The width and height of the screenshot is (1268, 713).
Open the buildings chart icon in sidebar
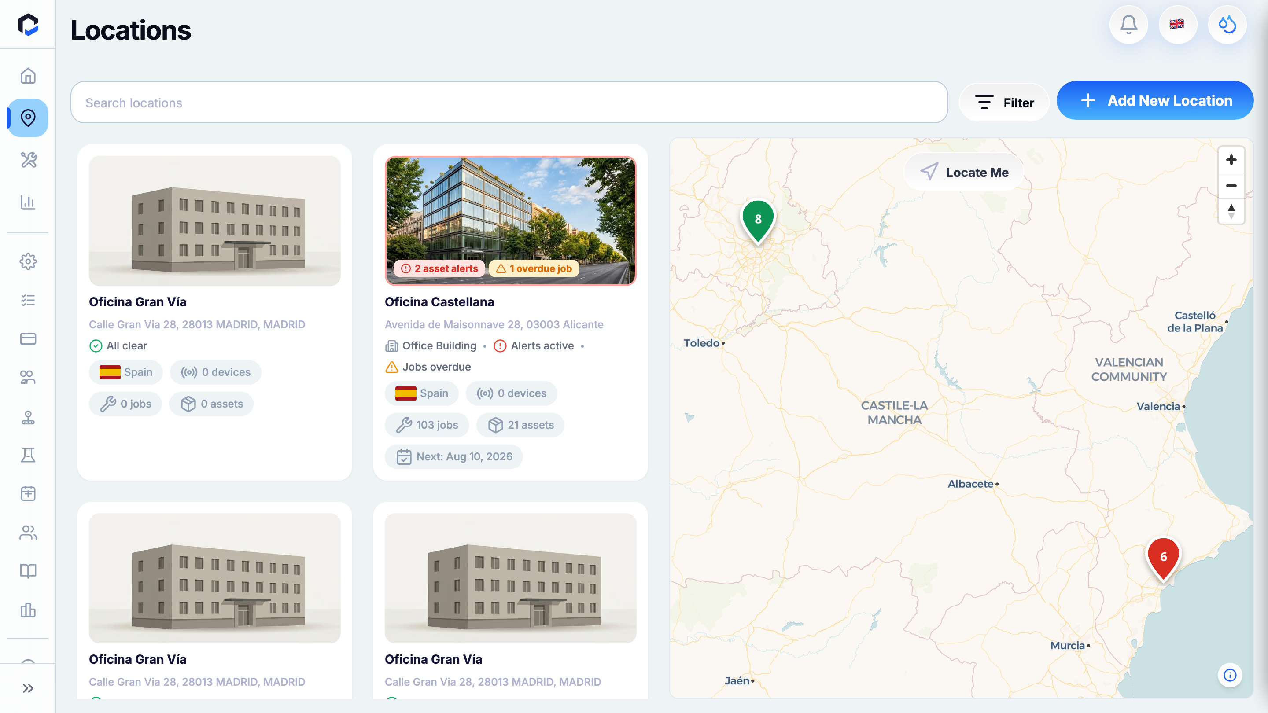[x=28, y=610]
